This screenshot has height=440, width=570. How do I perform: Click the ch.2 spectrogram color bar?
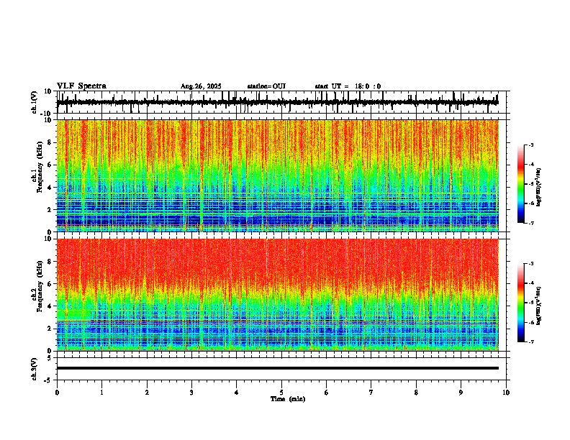[520, 303]
